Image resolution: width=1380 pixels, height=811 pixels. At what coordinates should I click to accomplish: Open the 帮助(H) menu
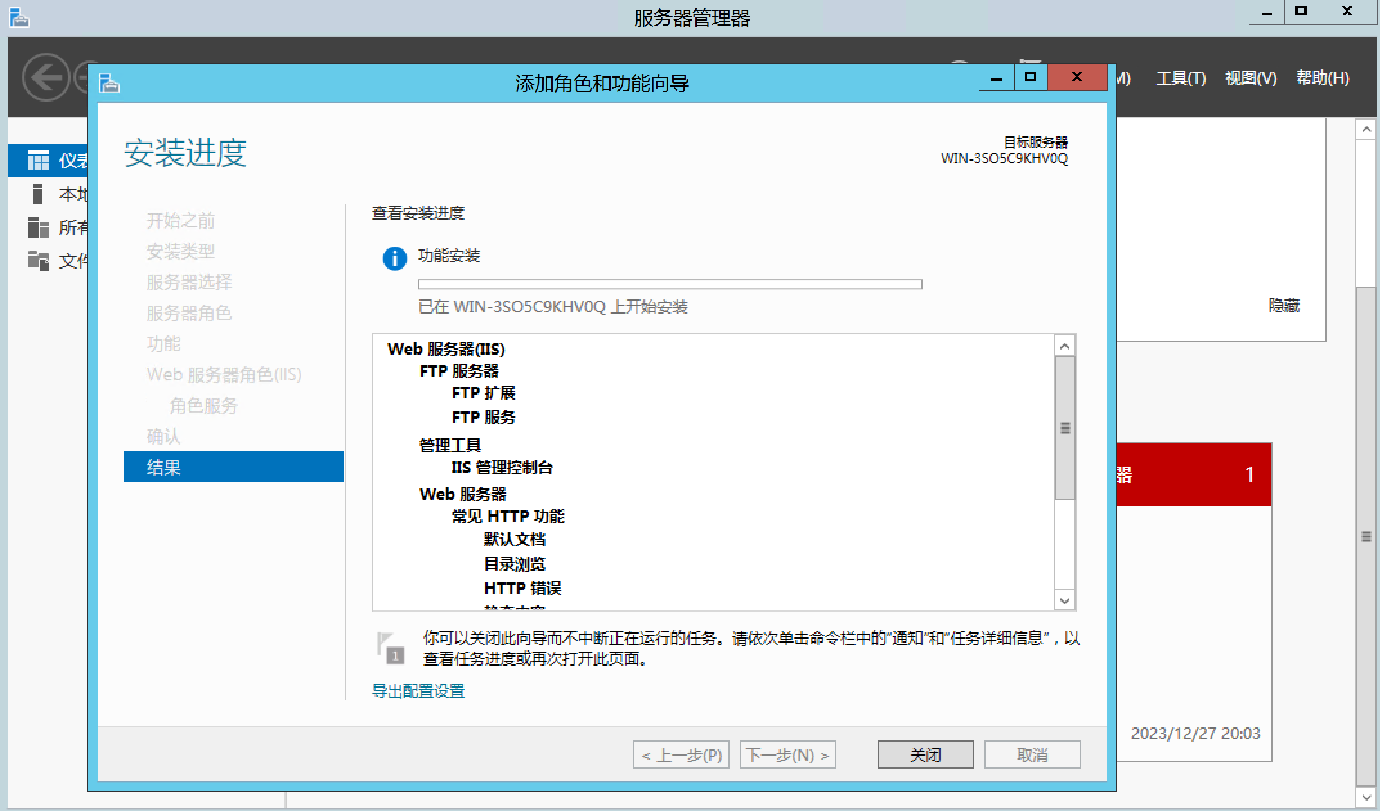point(1322,78)
